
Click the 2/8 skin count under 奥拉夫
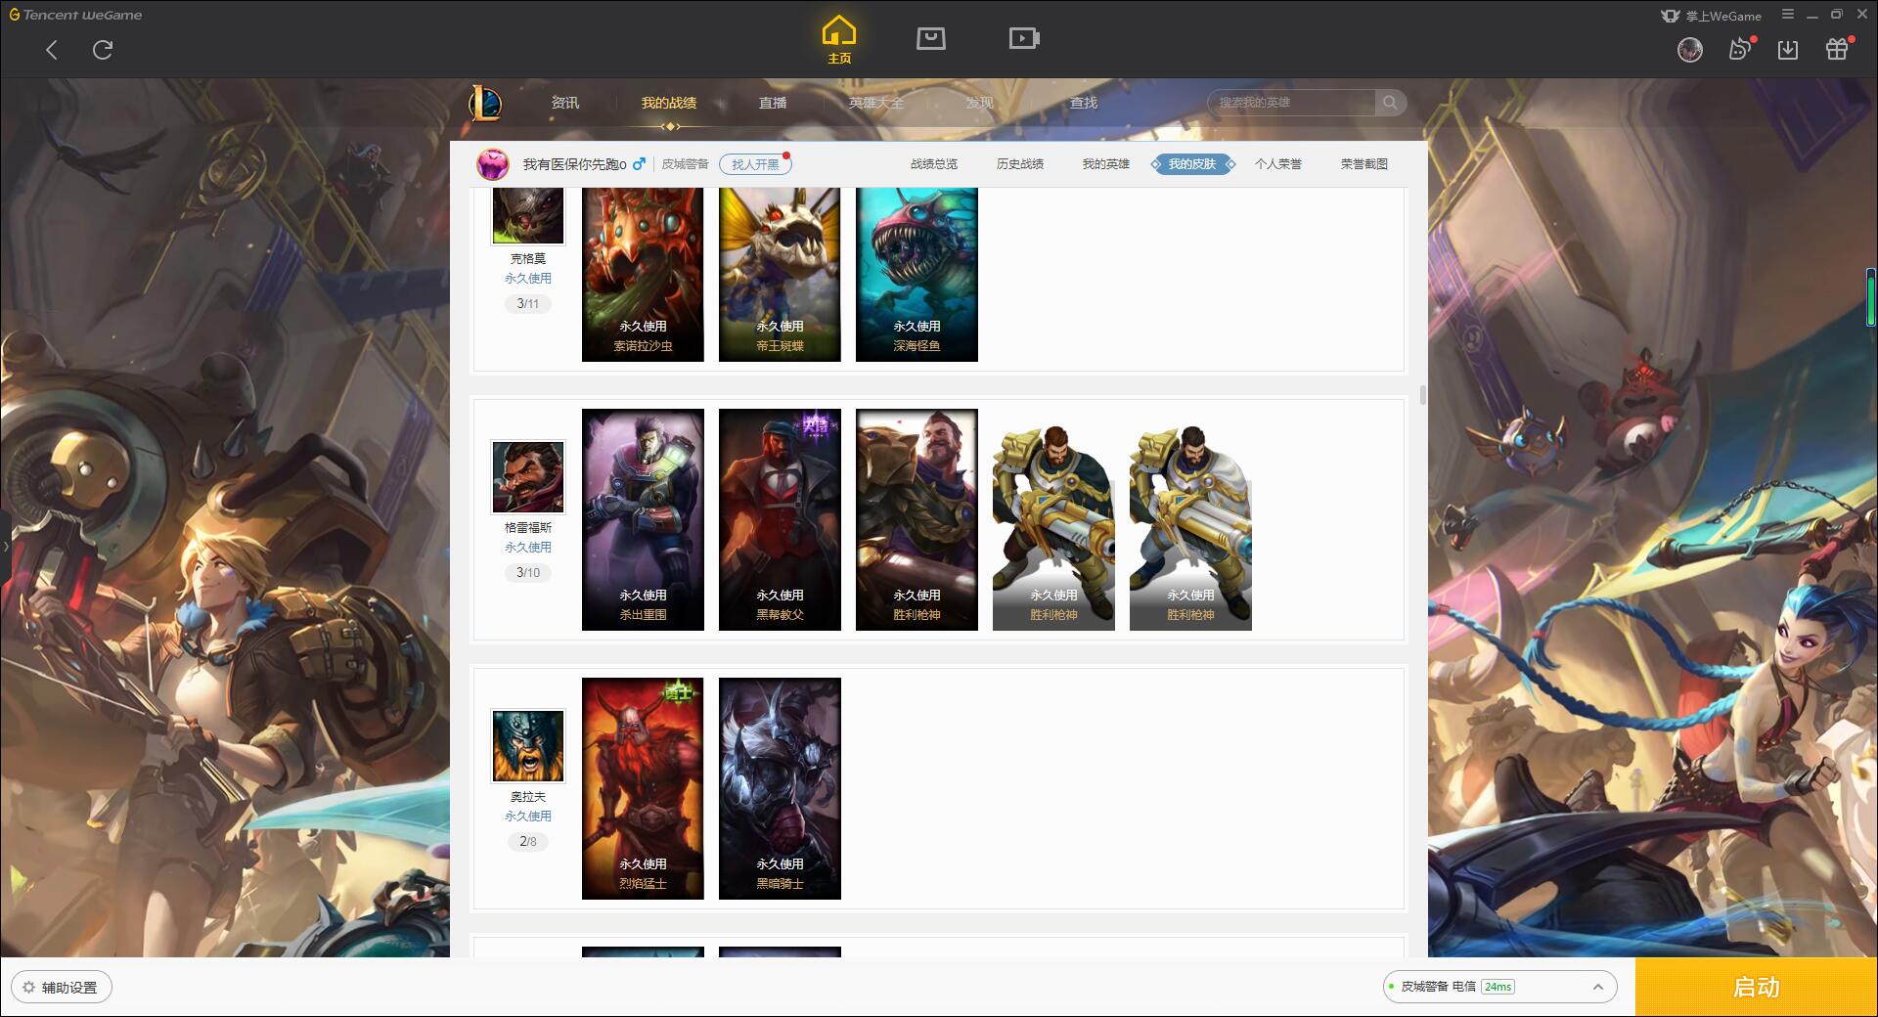click(528, 842)
